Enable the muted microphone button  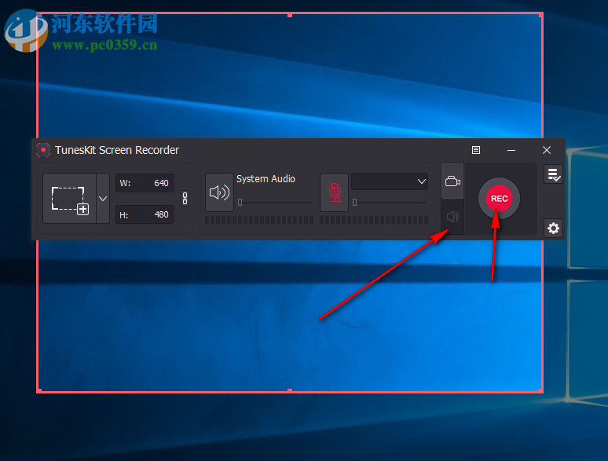(x=335, y=192)
